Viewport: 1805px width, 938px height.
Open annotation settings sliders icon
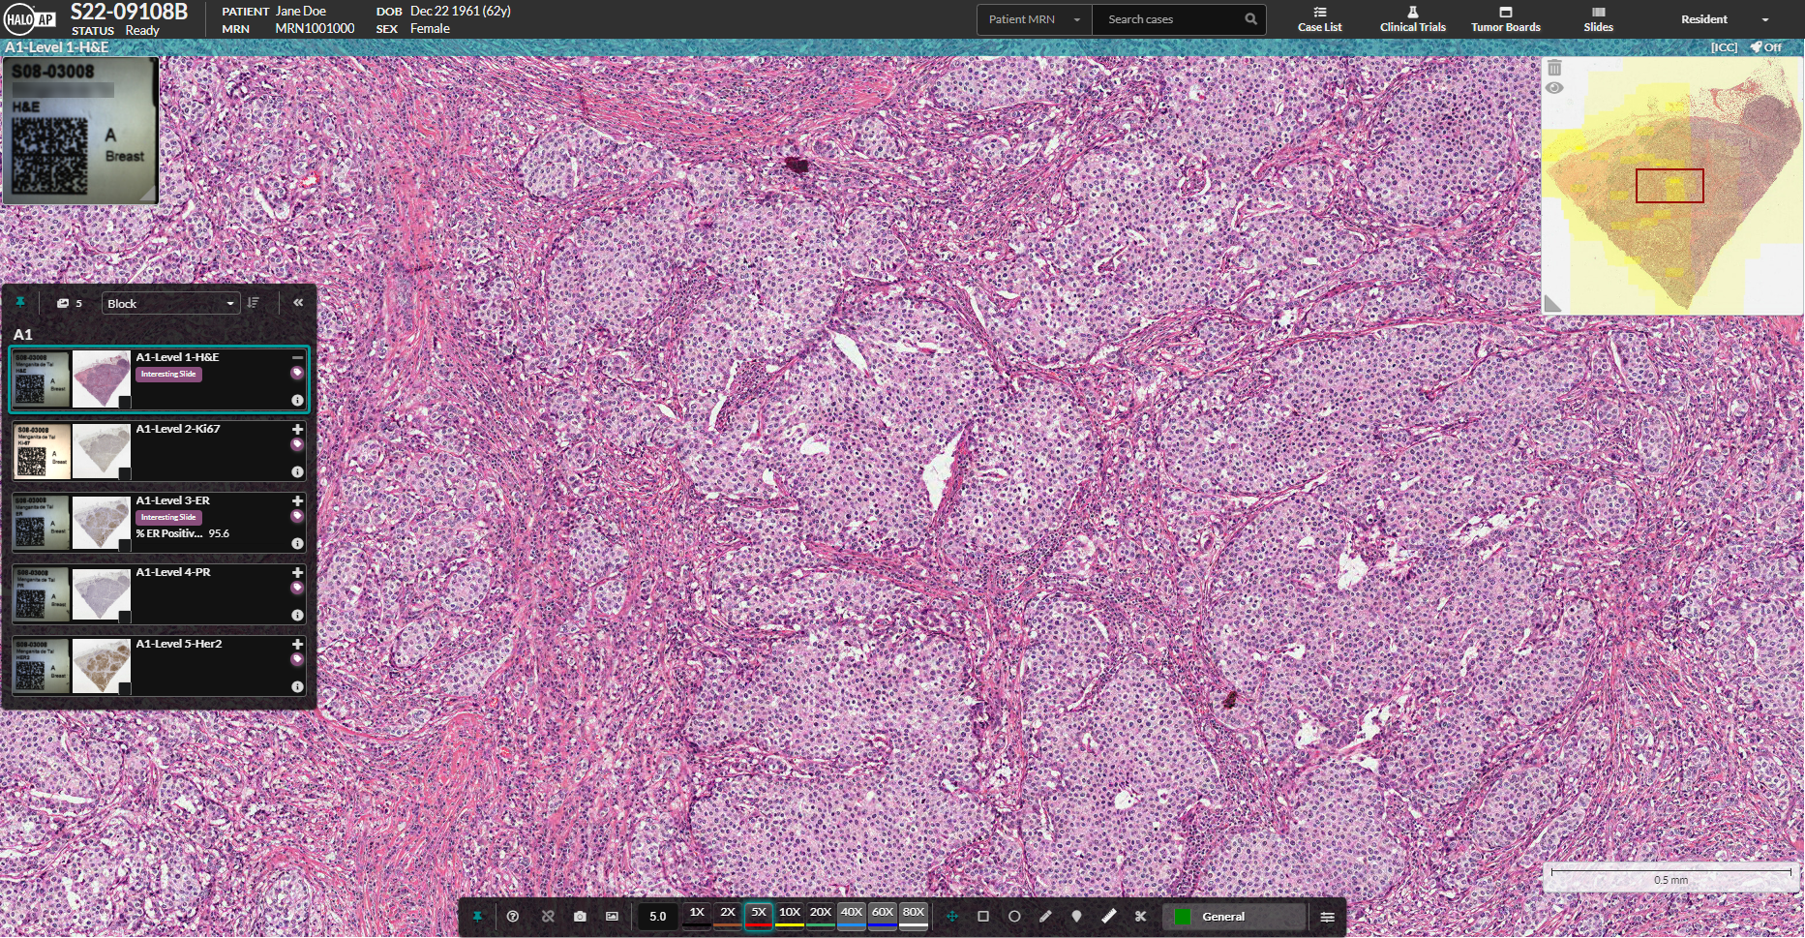pyautogui.click(x=1328, y=917)
